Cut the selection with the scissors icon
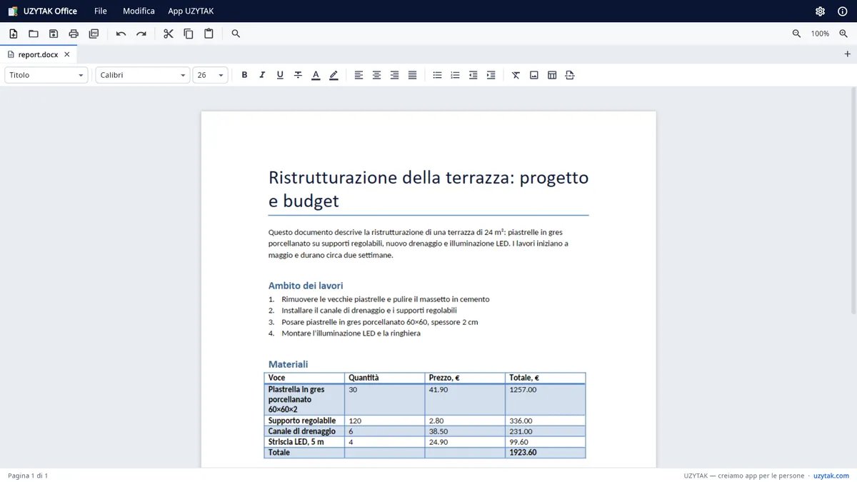The height and width of the screenshot is (482, 857). 169,34
